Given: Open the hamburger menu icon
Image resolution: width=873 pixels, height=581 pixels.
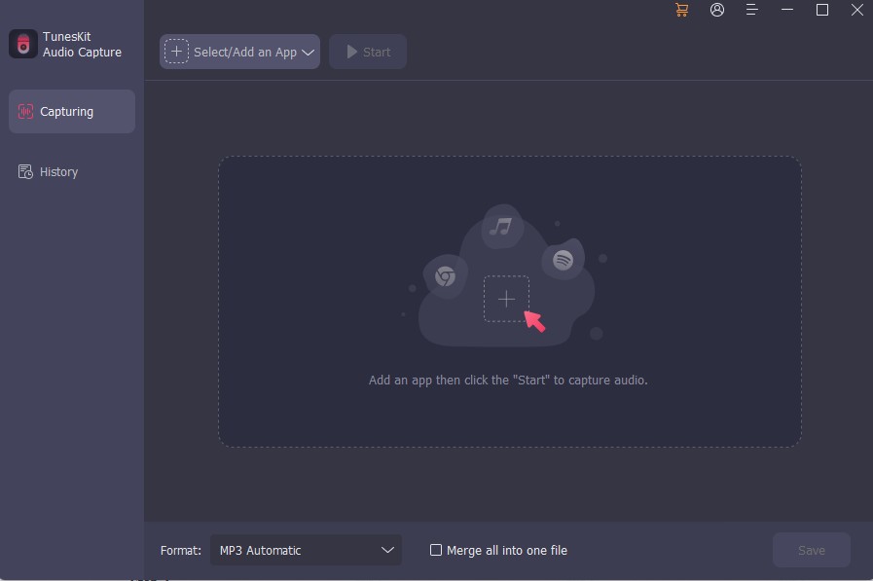Looking at the screenshot, I should [751, 10].
